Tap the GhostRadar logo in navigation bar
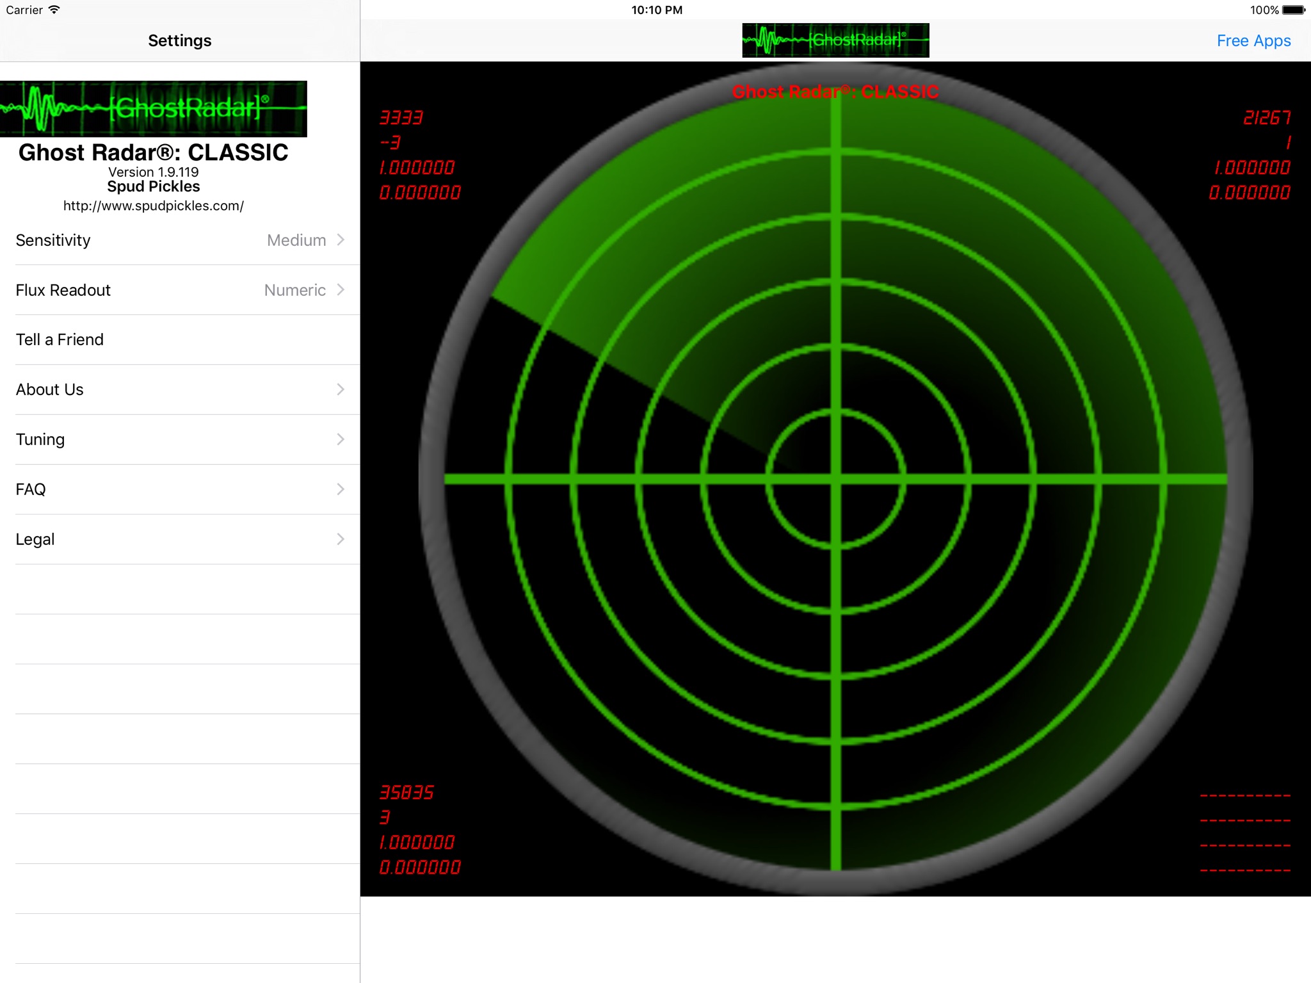The width and height of the screenshot is (1311, 983). pos(835,40)
